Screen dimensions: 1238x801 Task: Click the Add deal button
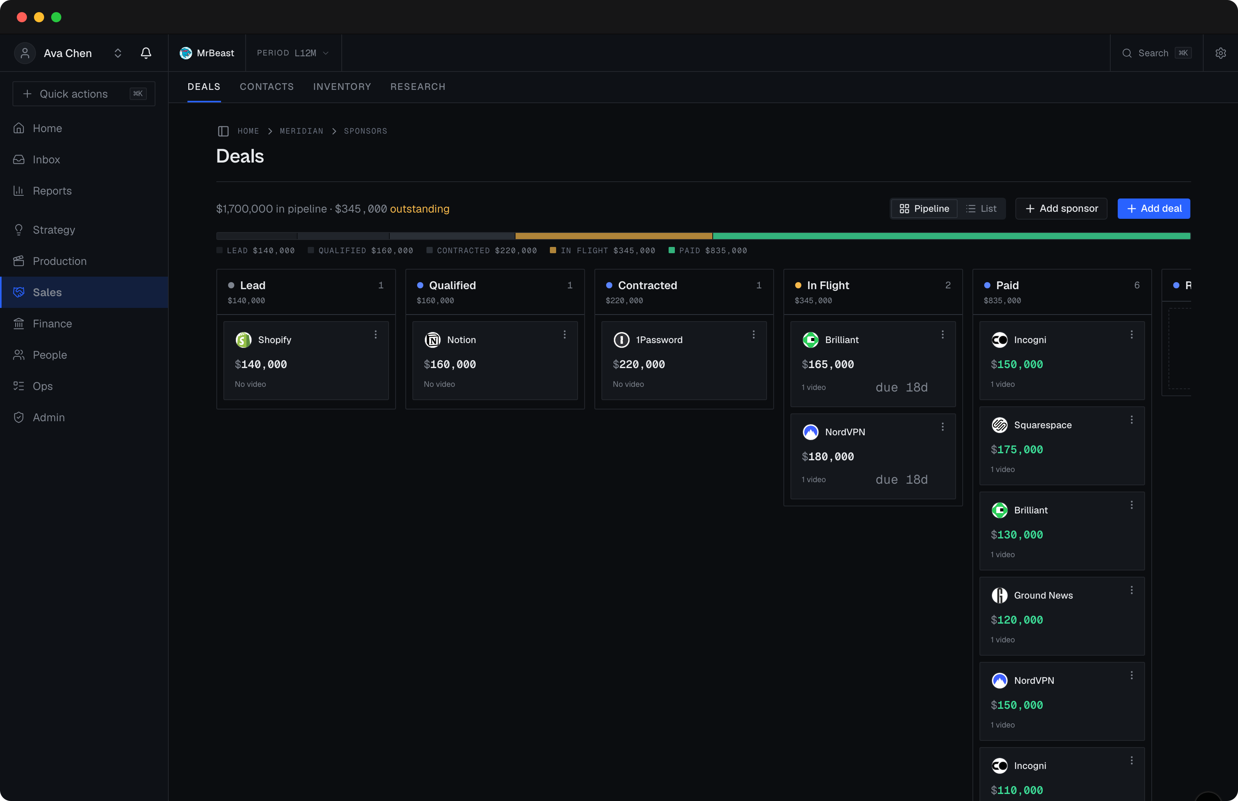pyautogui.click(x=1154, y=209)
